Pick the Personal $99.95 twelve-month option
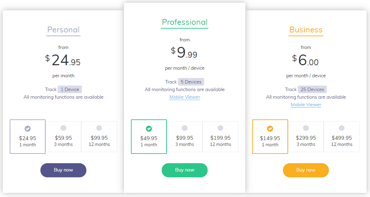The image size is (370, 197). pyautogui.click(x=99, y=137)
